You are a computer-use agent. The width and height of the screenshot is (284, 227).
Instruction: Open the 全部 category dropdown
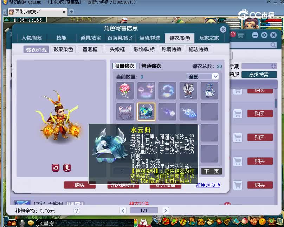pos(202,77)
